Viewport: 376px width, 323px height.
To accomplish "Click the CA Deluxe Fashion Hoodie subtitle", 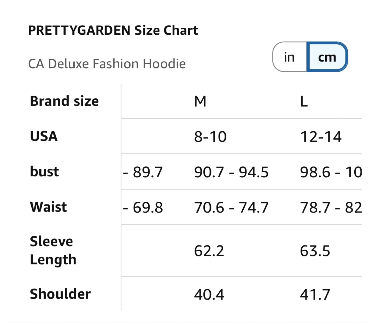I will 107,64.
